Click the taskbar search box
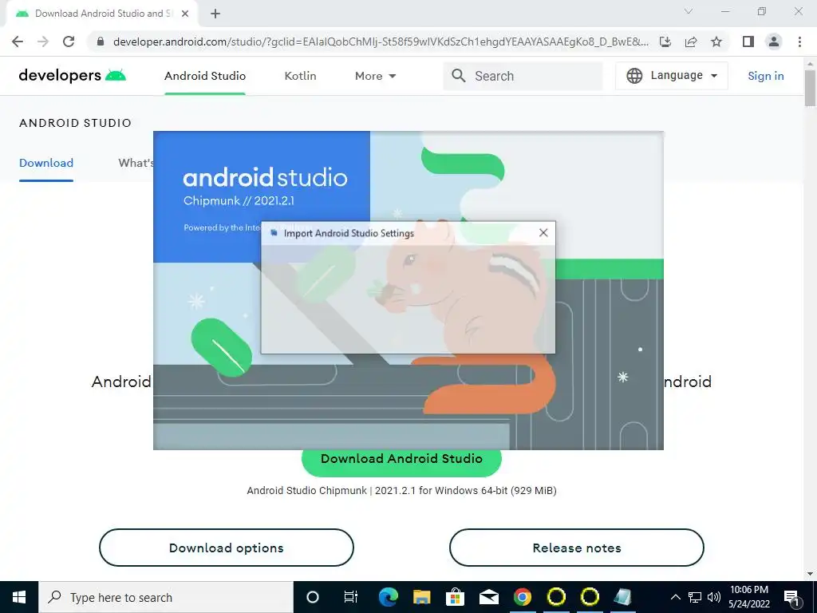 (166, 597)
